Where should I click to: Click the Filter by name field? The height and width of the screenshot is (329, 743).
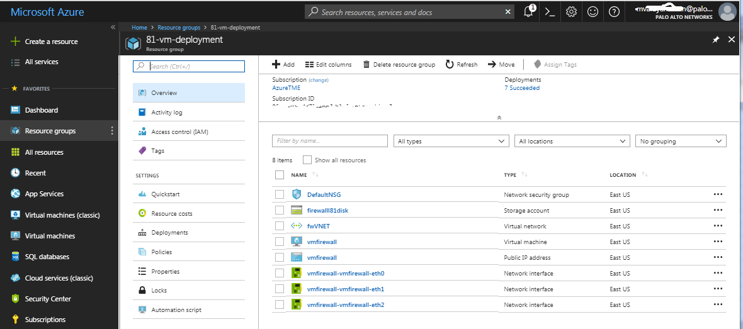coord(329,142)
